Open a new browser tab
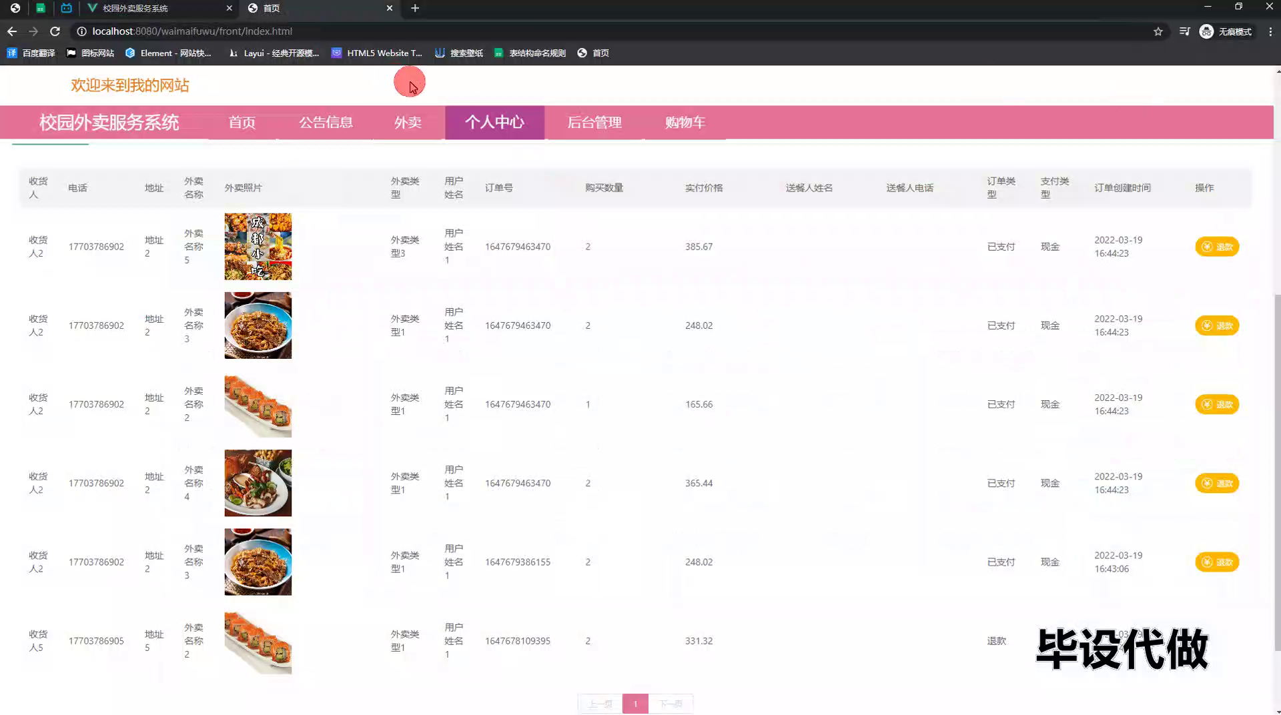Image resolution: width=1281 pixels, height=715 pixels. [x=415, y=8]
